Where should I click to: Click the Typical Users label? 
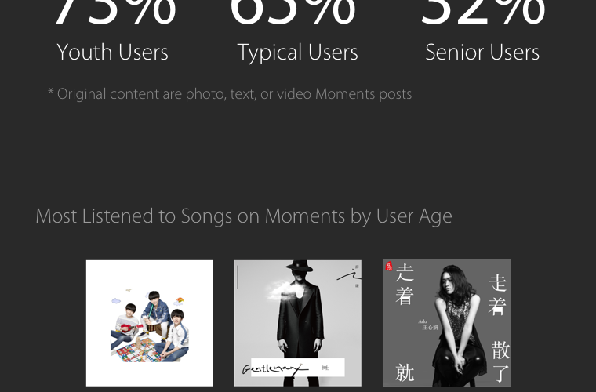(297, 53)
